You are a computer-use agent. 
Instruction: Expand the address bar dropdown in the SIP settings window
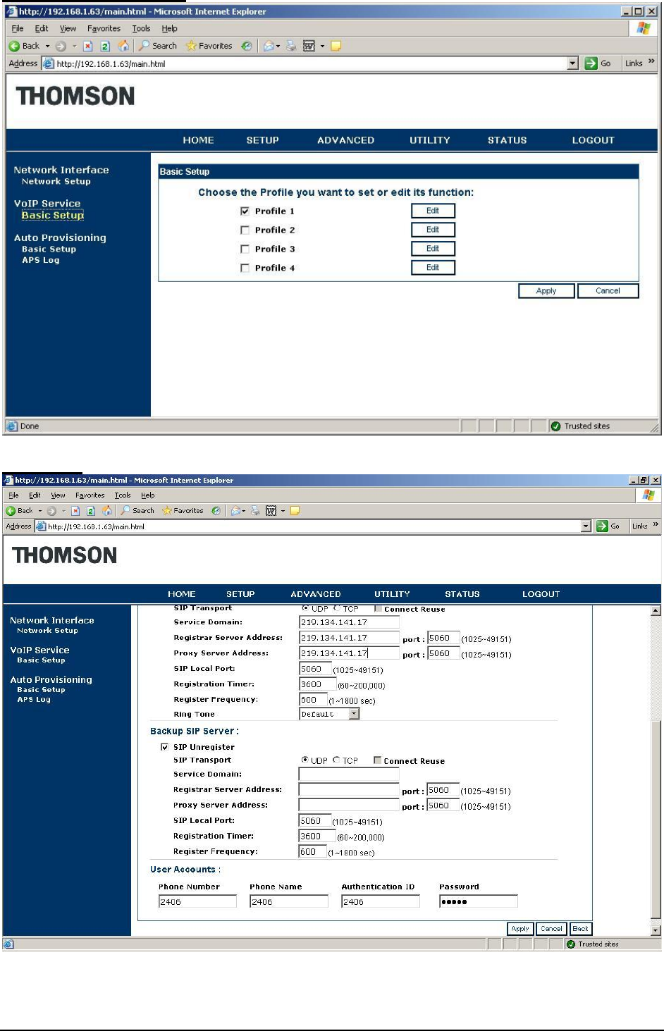(586, 526)
